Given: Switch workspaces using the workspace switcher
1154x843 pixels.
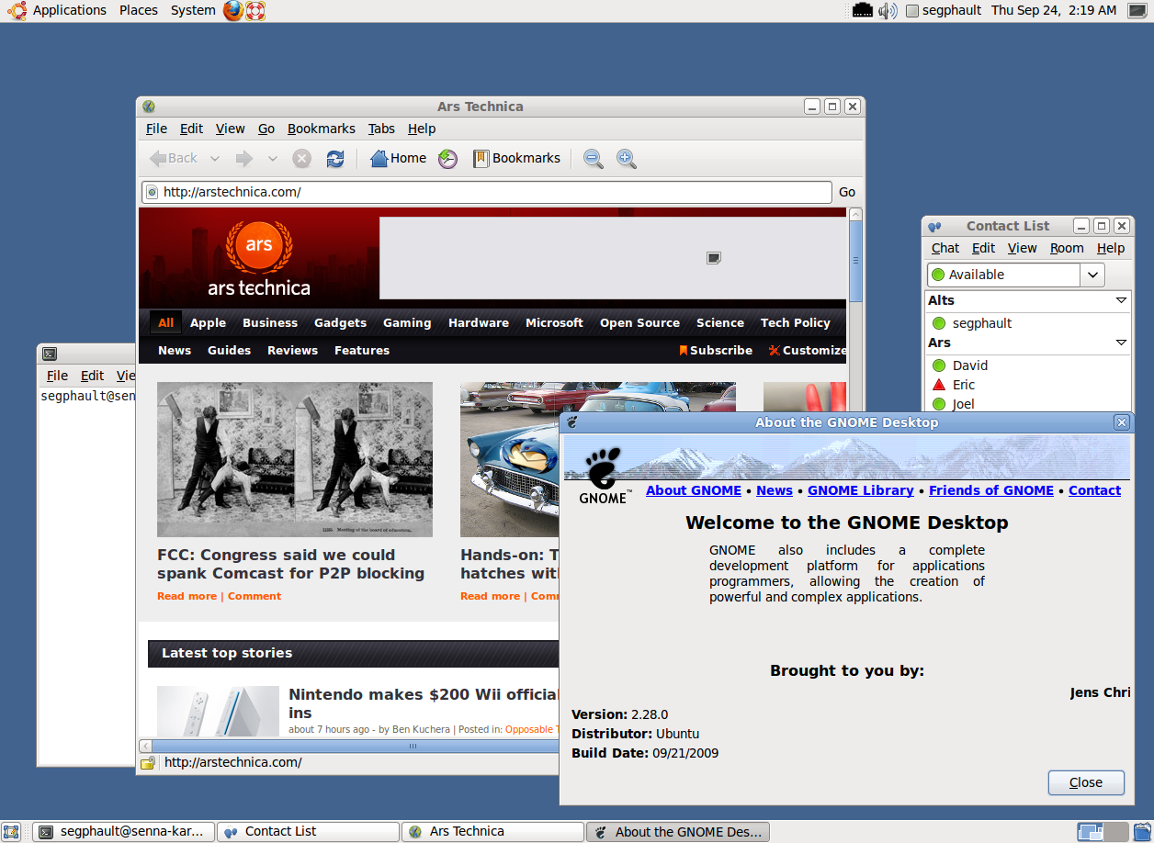Looking at the screenshot, I should pyautogui.click(x=1103, y=832).
